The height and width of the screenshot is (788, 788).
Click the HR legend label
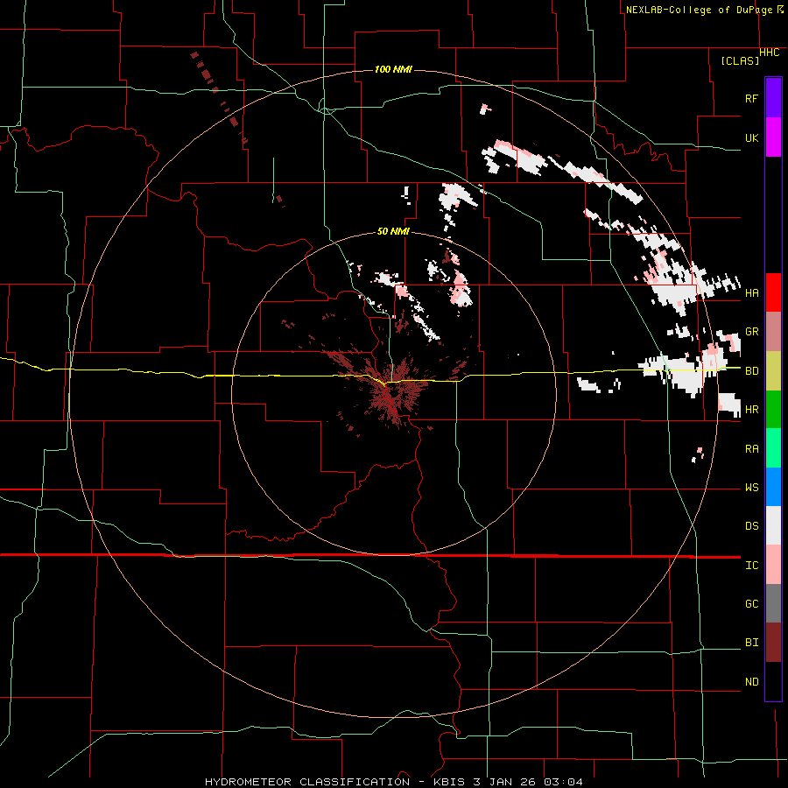coord(751,410)
